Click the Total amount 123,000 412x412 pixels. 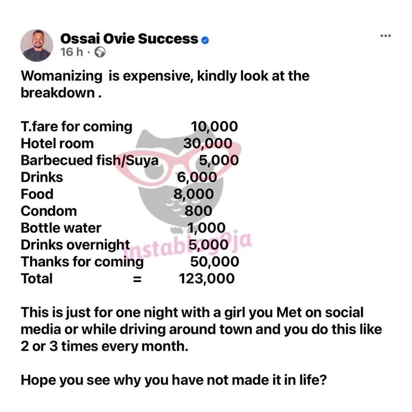click(x=206, y=278)
